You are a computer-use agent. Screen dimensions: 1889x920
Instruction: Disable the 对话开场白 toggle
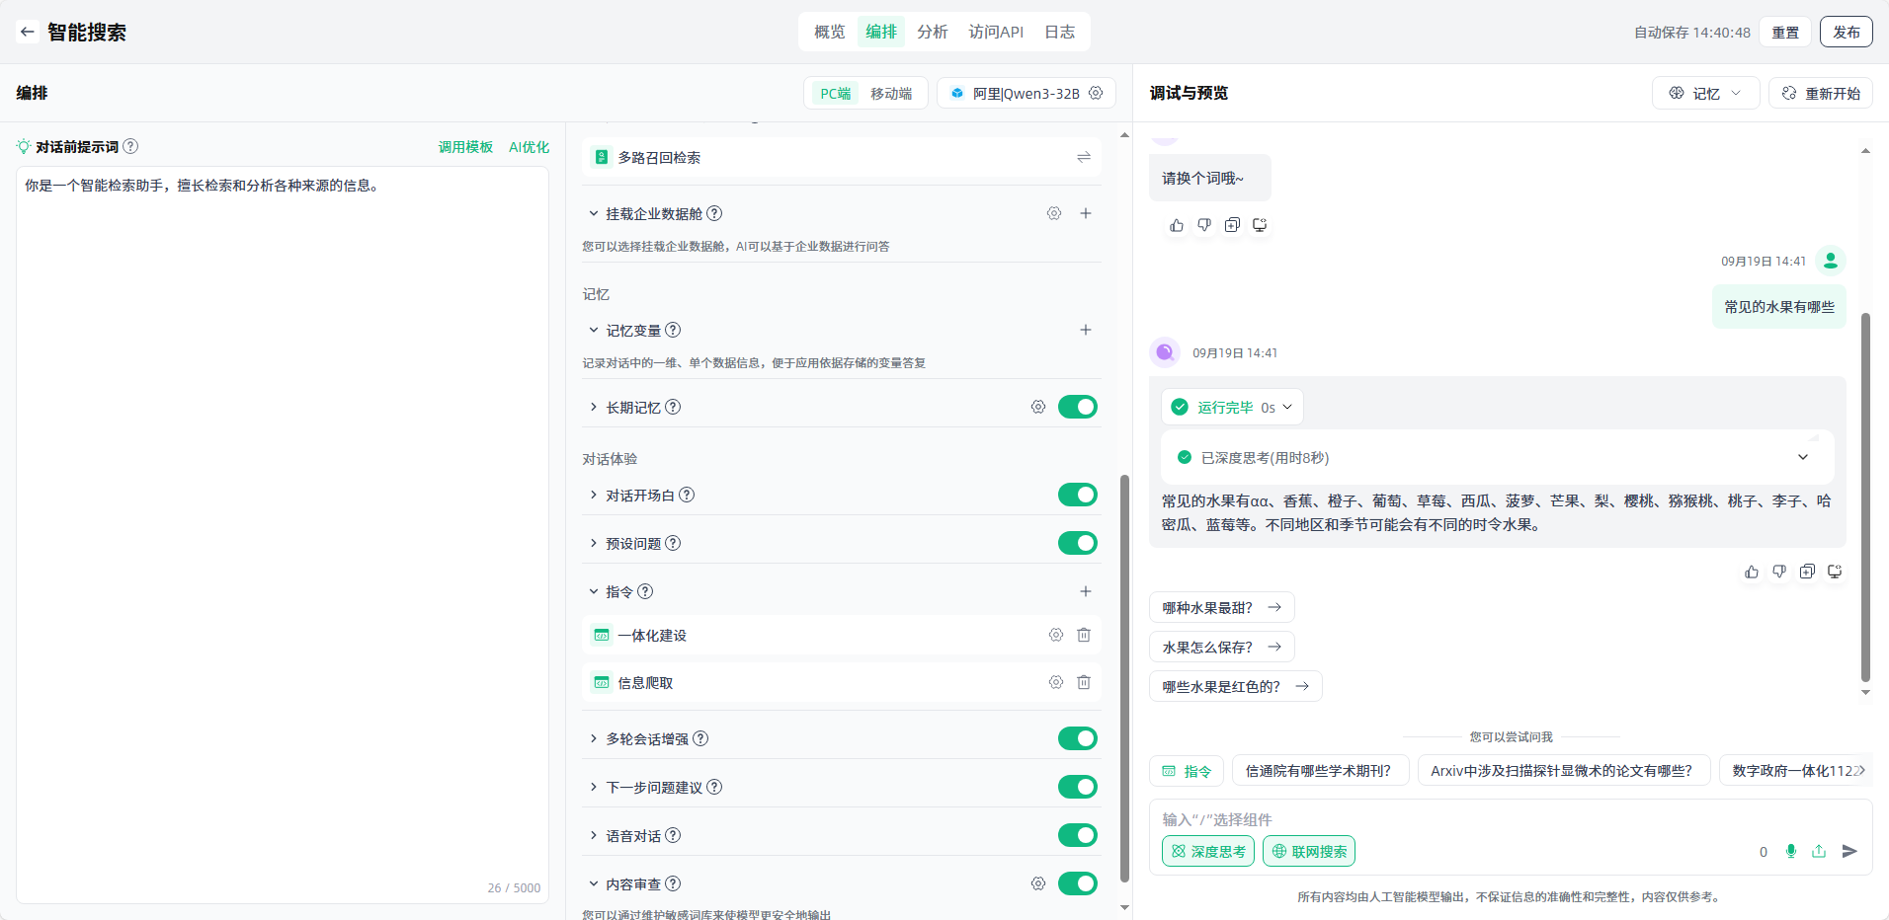1077,495
